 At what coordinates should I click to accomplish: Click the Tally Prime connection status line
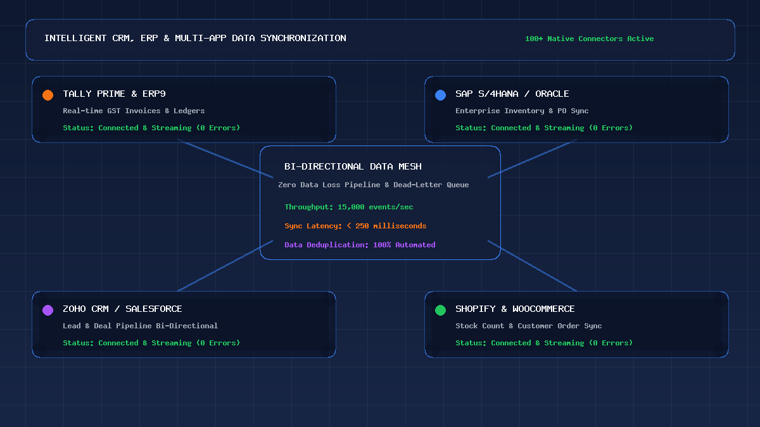click(151, 128)
